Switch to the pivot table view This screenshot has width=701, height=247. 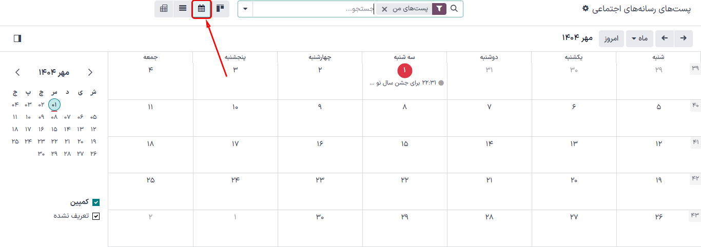(164, 9)
